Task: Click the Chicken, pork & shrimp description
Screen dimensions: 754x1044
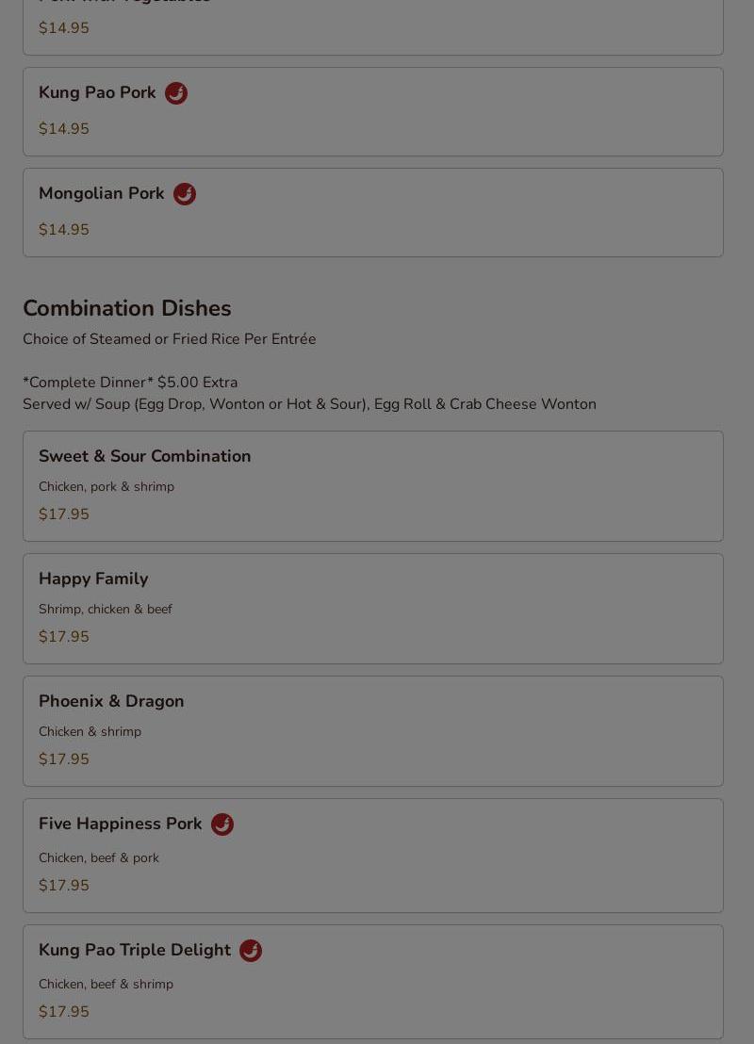Action: click(x=107, y=487)
